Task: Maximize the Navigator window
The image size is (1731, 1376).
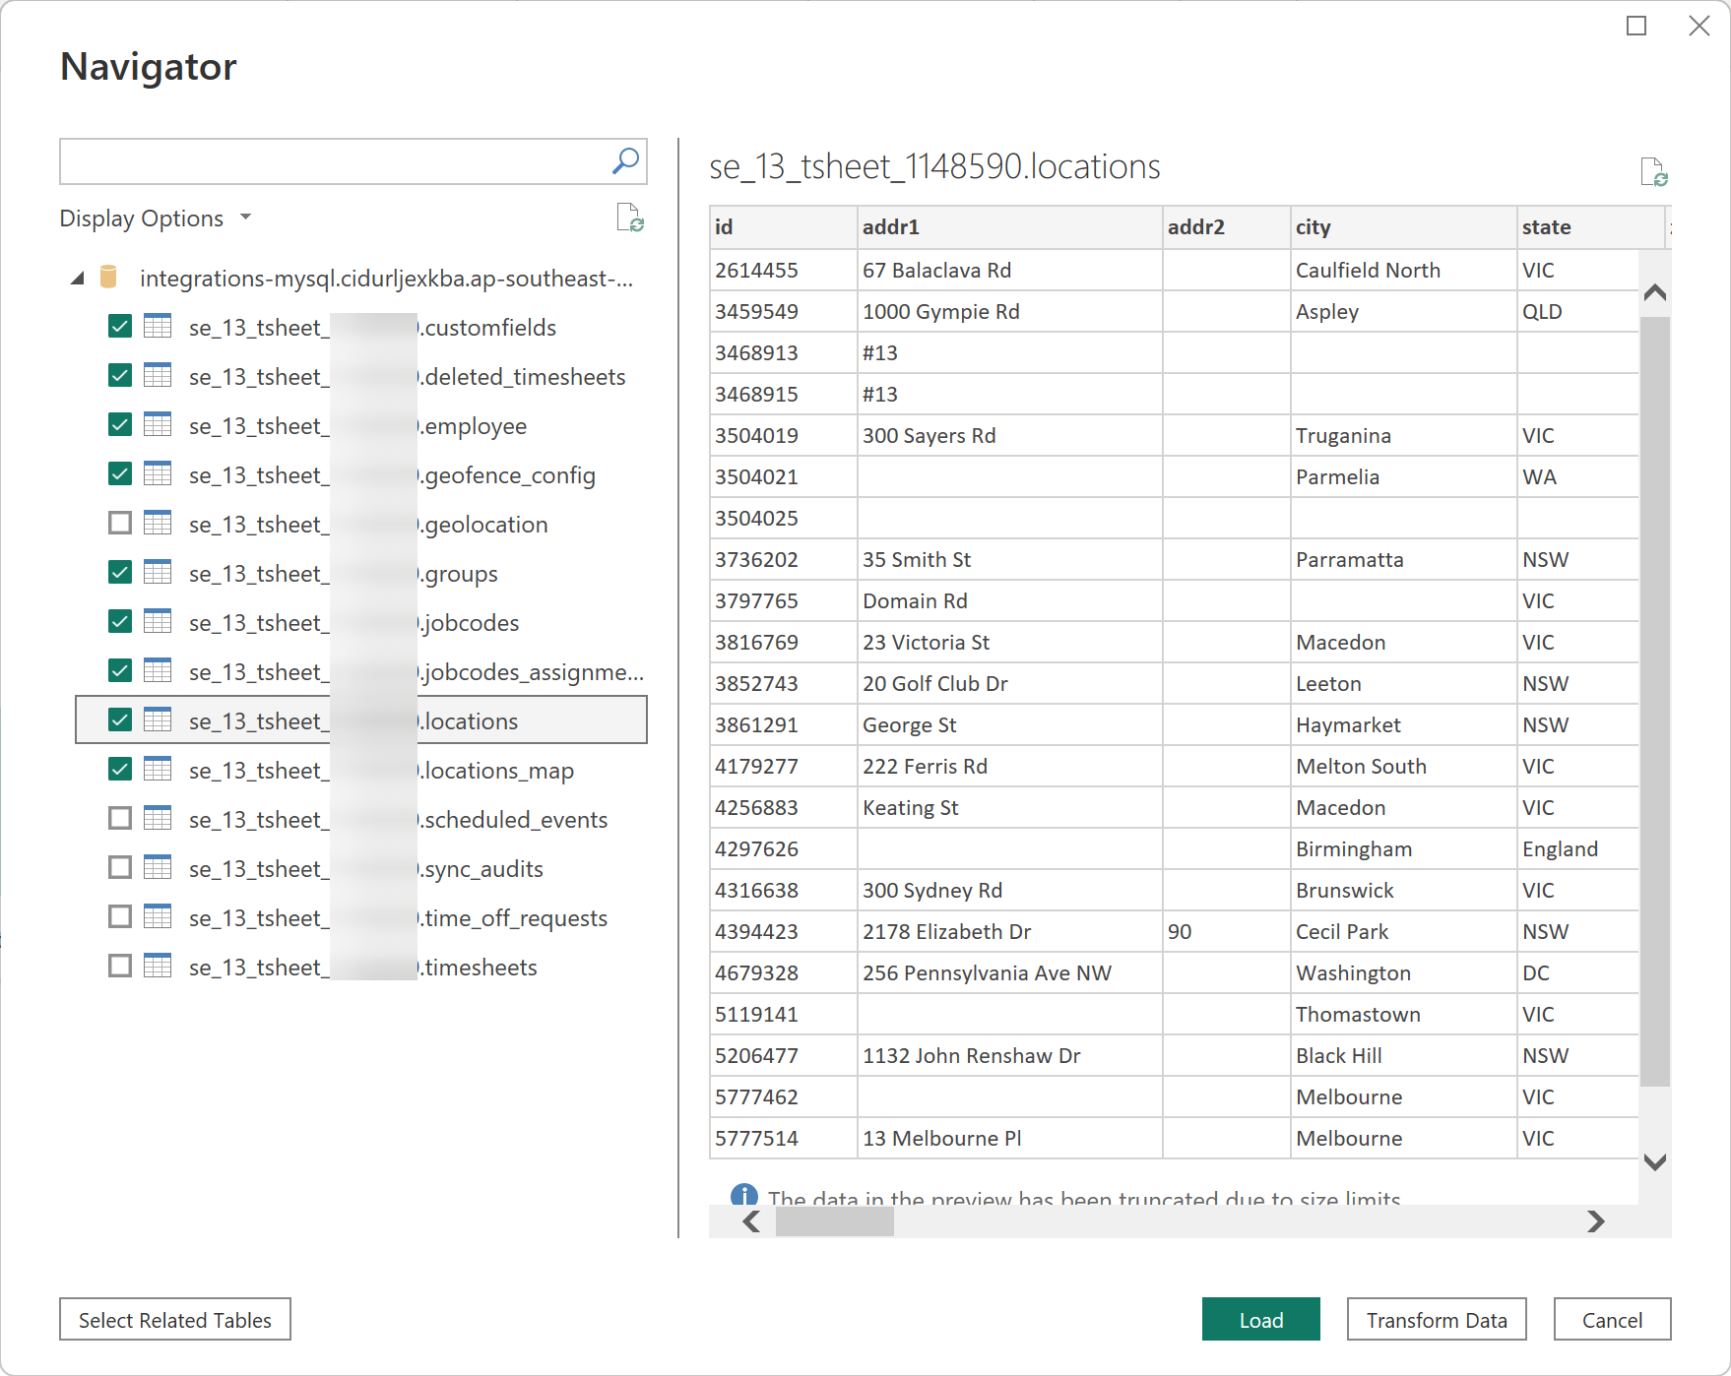Action: 1636,26
